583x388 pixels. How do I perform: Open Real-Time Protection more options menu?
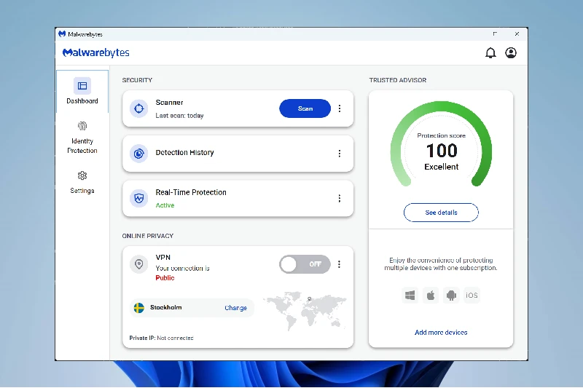pyautogui.click(x=340, y=198)
